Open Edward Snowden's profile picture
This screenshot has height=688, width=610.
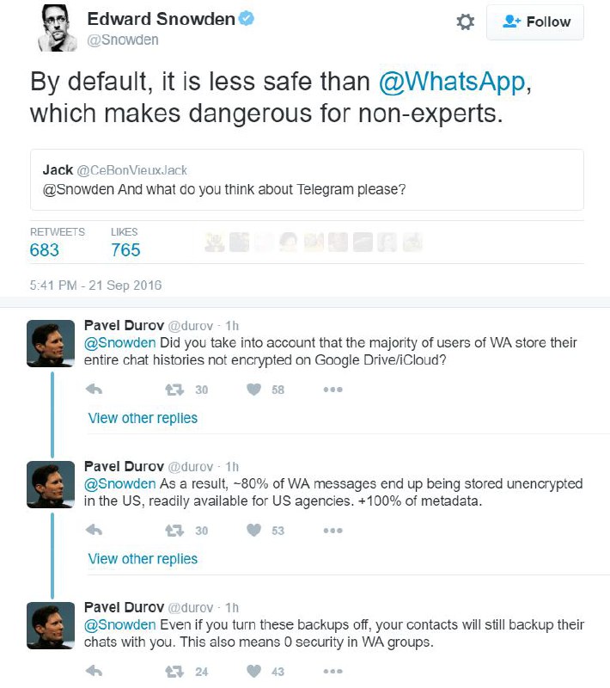(58, 28)
